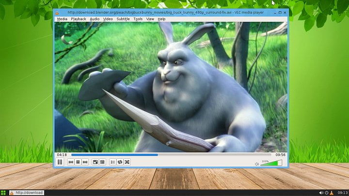Open the Tools menu

pyautogui.click(x=138, y=19)
